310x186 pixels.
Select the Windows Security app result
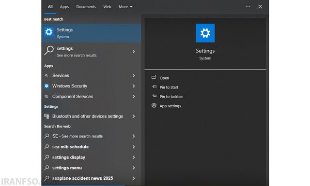pyautogui.click(x=91, y=86)
